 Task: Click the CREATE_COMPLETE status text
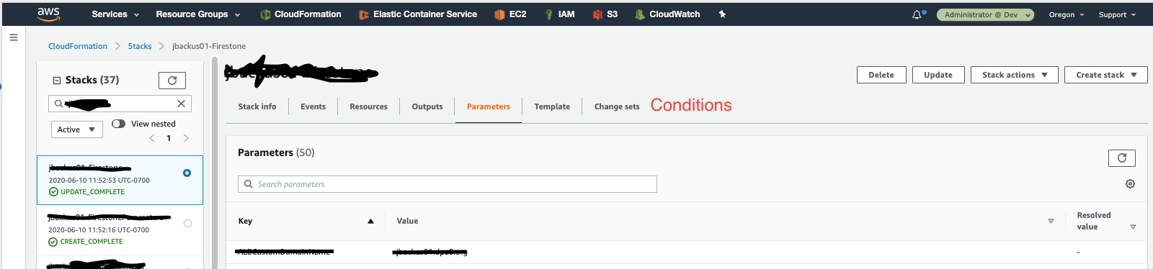[x=92, y=242]
